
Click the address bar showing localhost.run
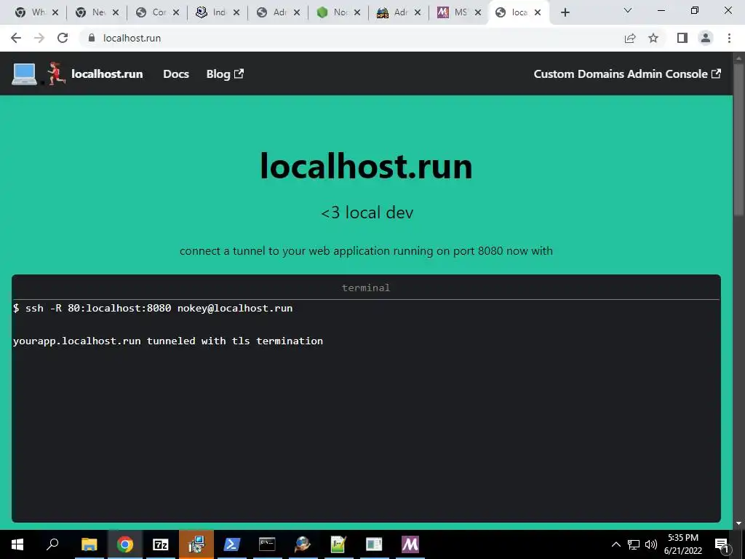(351, 38)
